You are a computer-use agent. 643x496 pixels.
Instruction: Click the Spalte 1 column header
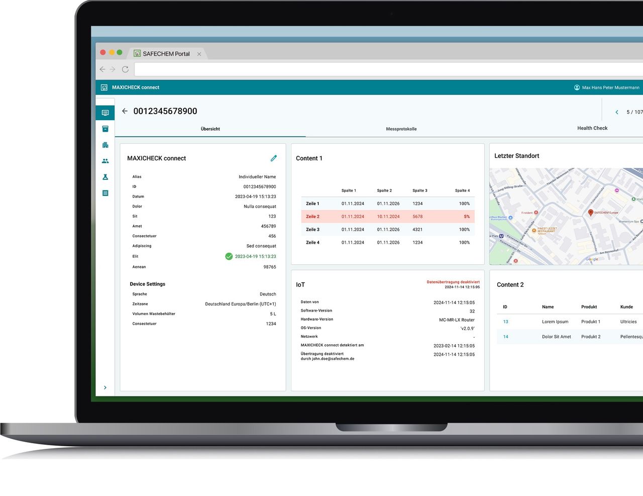pyautogui.click(x=349, y=190)
